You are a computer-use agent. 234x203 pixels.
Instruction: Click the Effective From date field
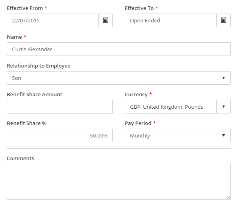click(53, 20)
